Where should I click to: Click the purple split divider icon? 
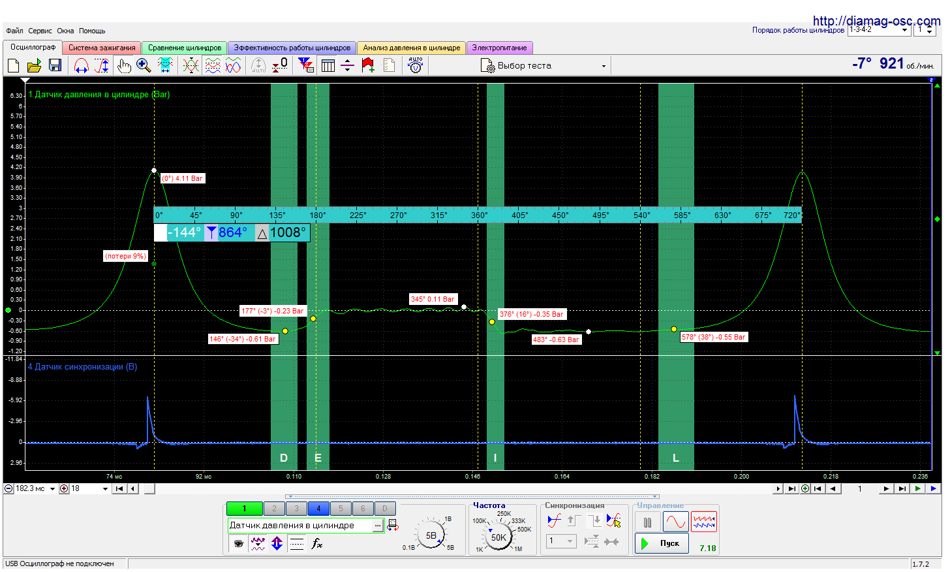tap(348, 65)
